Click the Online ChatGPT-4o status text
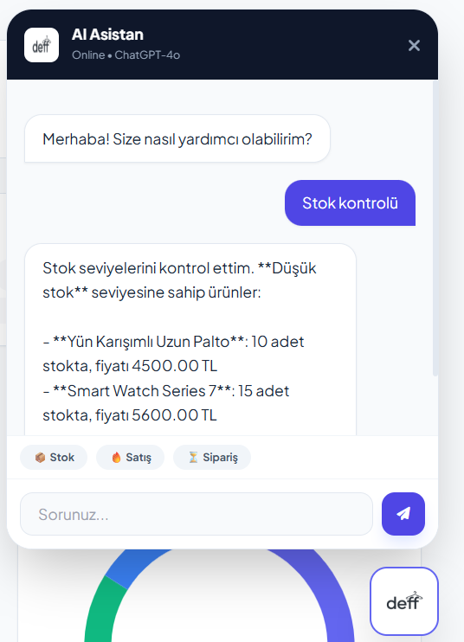Screen dimensions: 464x642 coord(126,55)
